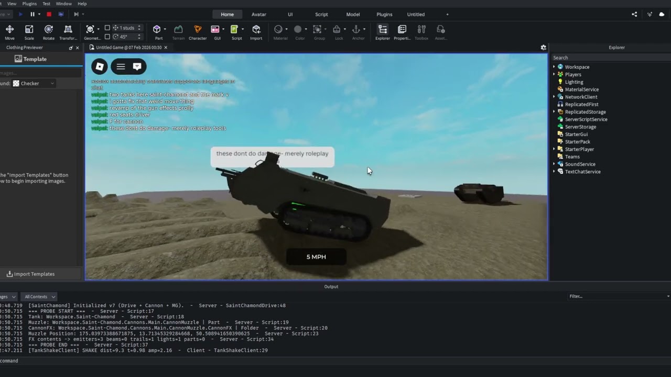Add a new custom ribbon tab
Screen dimensions: 671x377
(447, 14)
